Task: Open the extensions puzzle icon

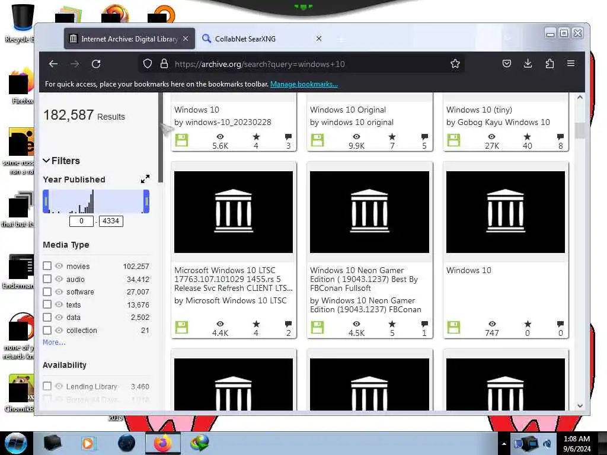Action: coord(550,63)
